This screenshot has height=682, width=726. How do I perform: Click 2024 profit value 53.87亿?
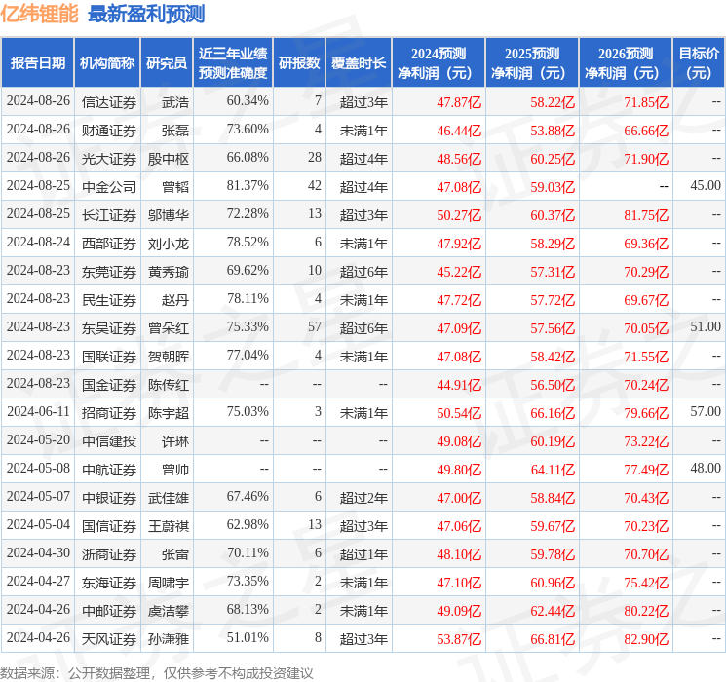[459, 639]
